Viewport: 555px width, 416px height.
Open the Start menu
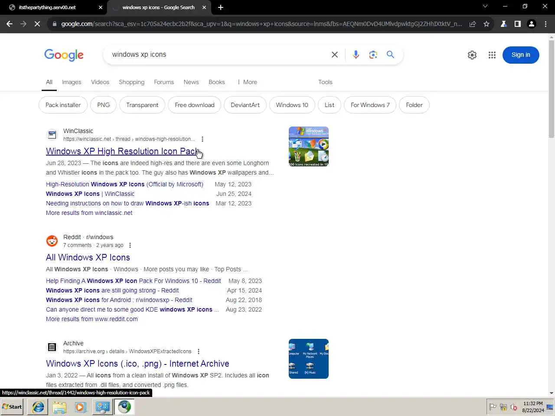[x=12, y=407]
